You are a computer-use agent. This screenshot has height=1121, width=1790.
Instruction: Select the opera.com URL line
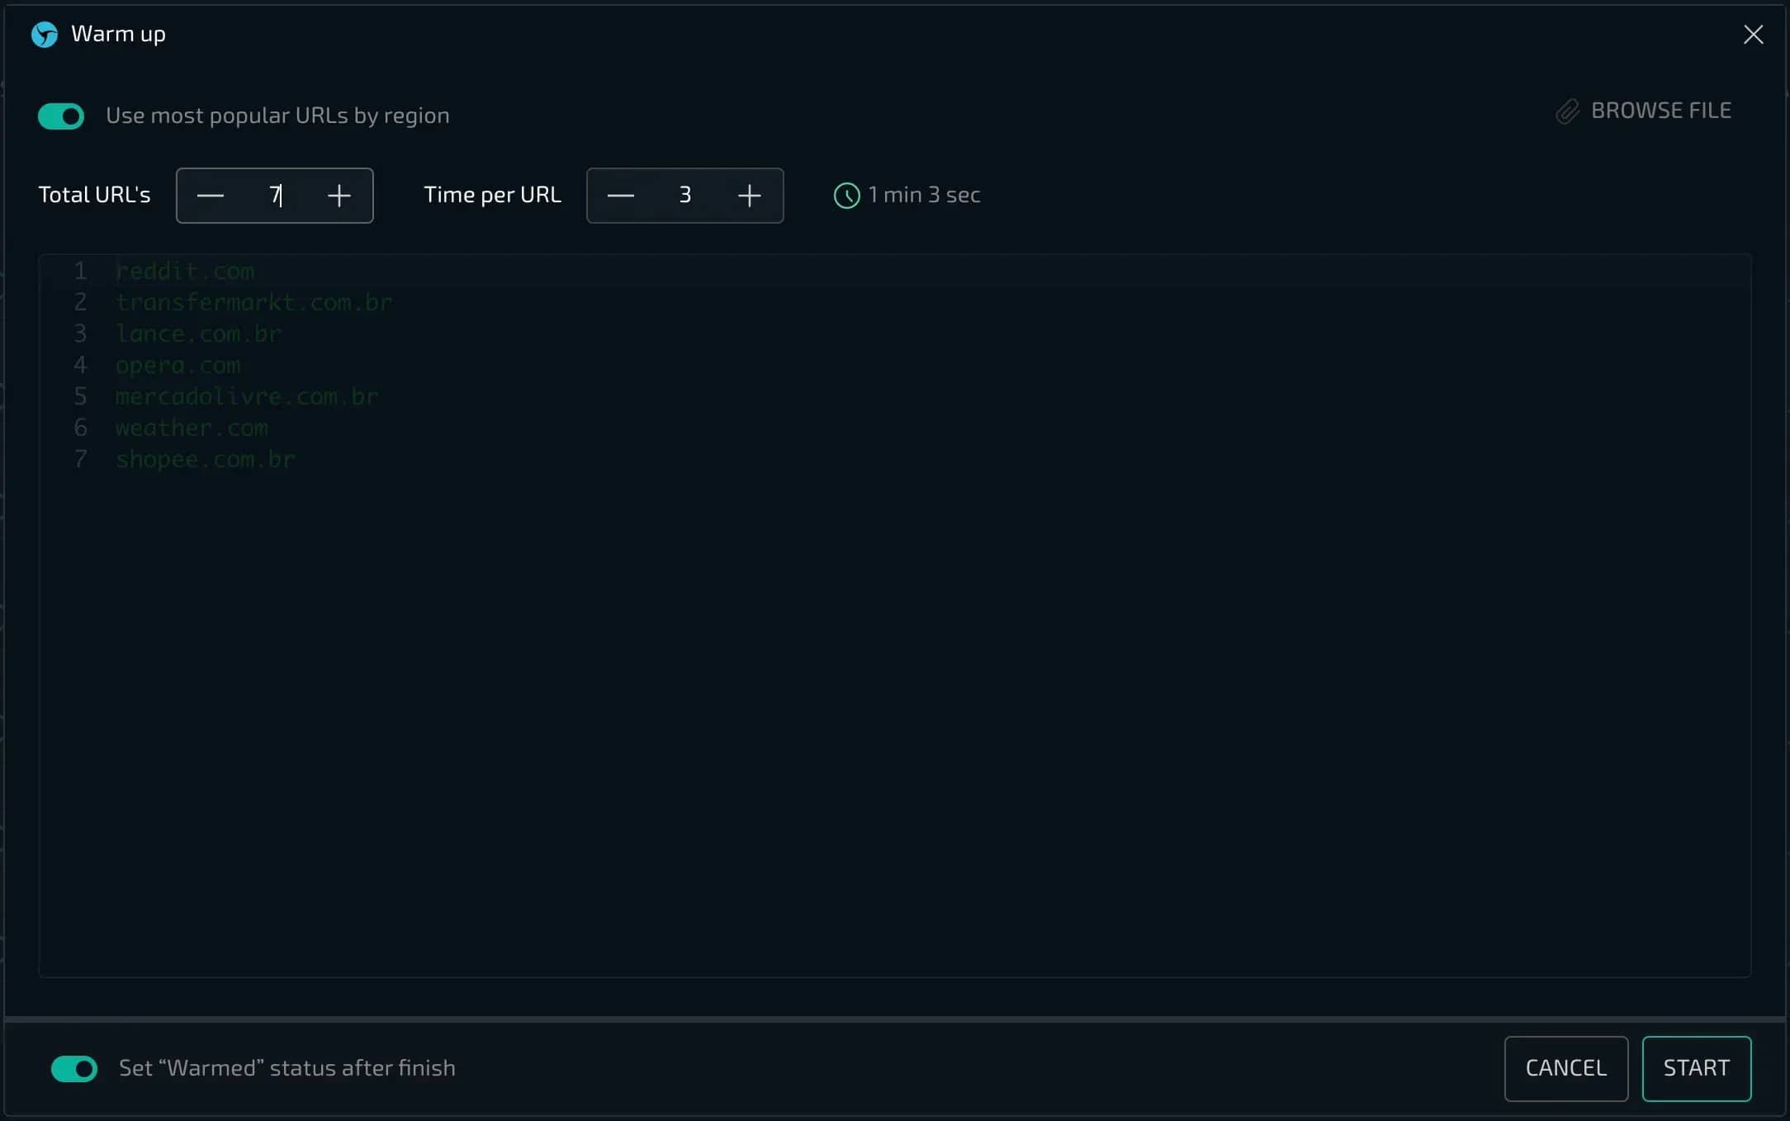178,365
